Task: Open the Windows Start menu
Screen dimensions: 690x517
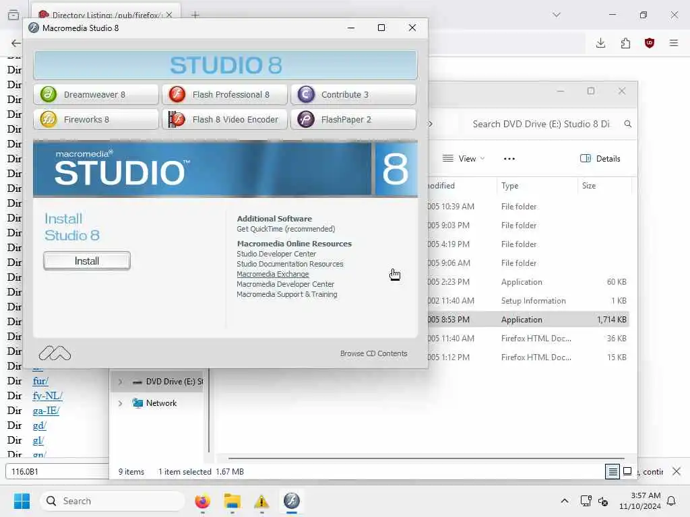Action: pos(22,501)
